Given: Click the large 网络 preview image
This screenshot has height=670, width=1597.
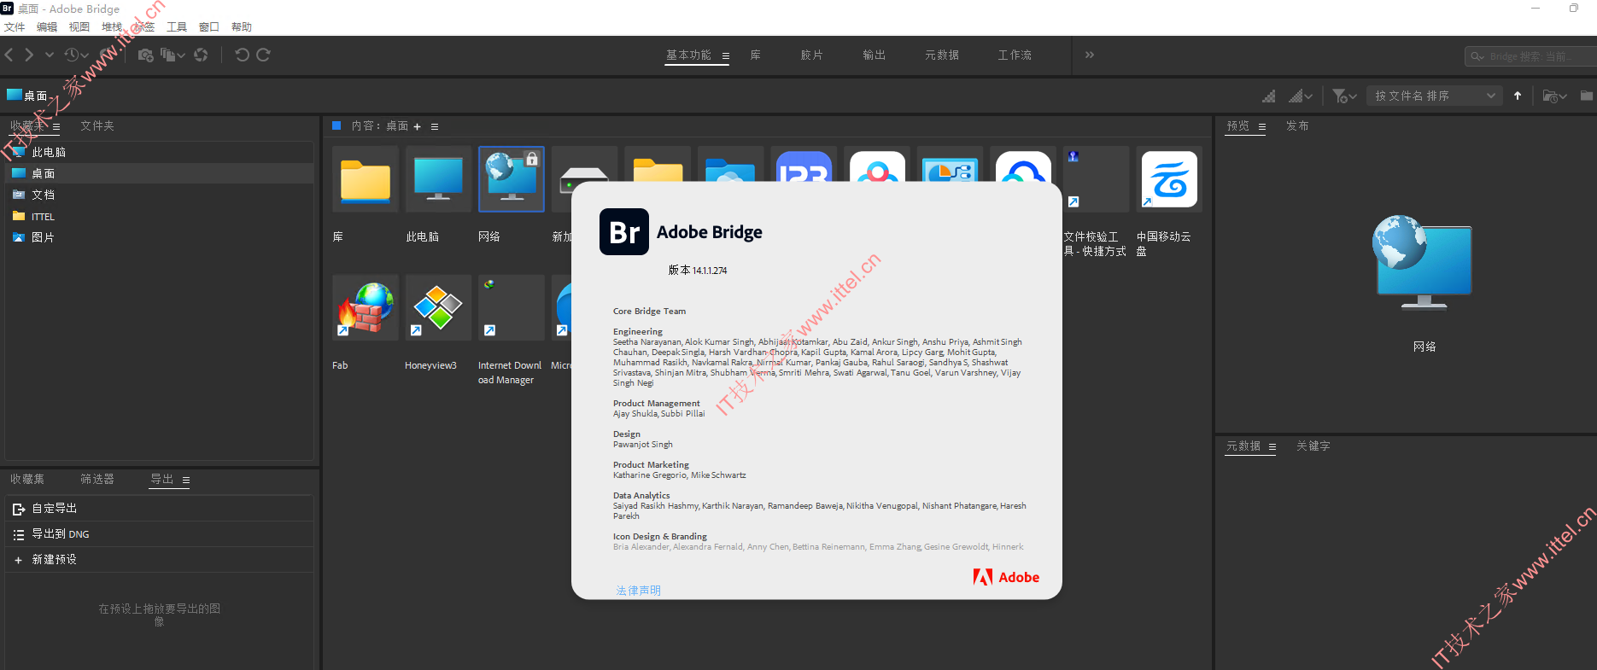Looking at the screenshot, I should point(1423,263).
